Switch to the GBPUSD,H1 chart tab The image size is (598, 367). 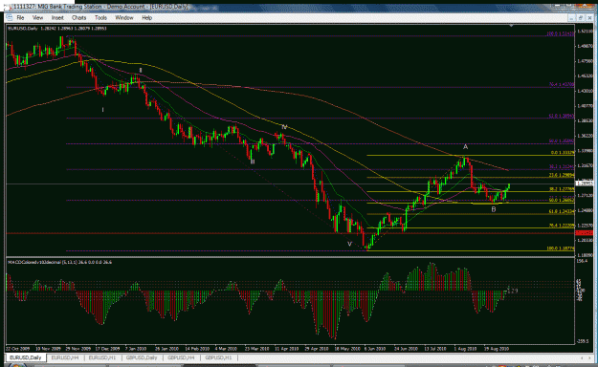pyautogui.click(x=218, y=357)
